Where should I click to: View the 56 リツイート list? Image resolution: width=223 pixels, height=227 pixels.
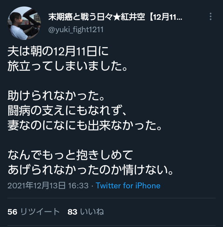tap(34, 212)
